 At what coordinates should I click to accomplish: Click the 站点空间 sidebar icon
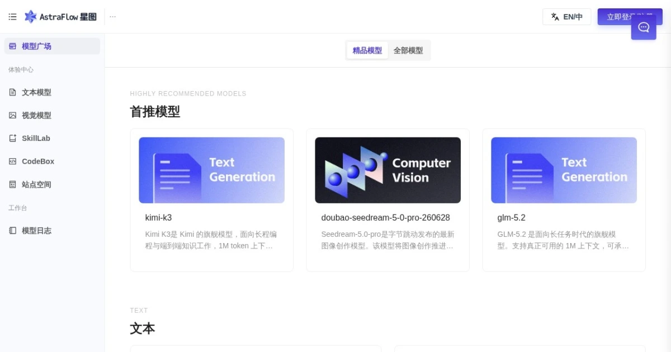point(12,184)
